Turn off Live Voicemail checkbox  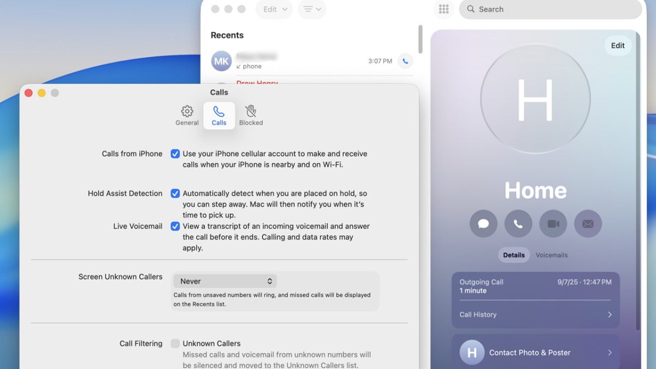click(175, 226)
